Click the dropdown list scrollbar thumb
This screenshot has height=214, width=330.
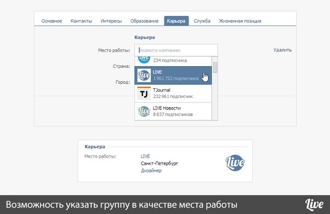click(215, 67)
